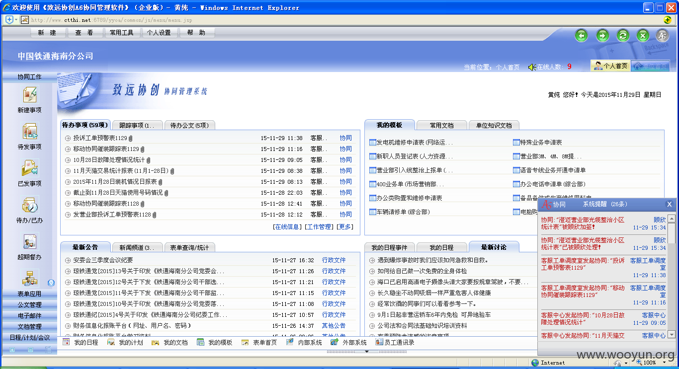Open the 常用工具 menu
The height and width of the screenshot is (369, 679).
[x=122, y=33]
